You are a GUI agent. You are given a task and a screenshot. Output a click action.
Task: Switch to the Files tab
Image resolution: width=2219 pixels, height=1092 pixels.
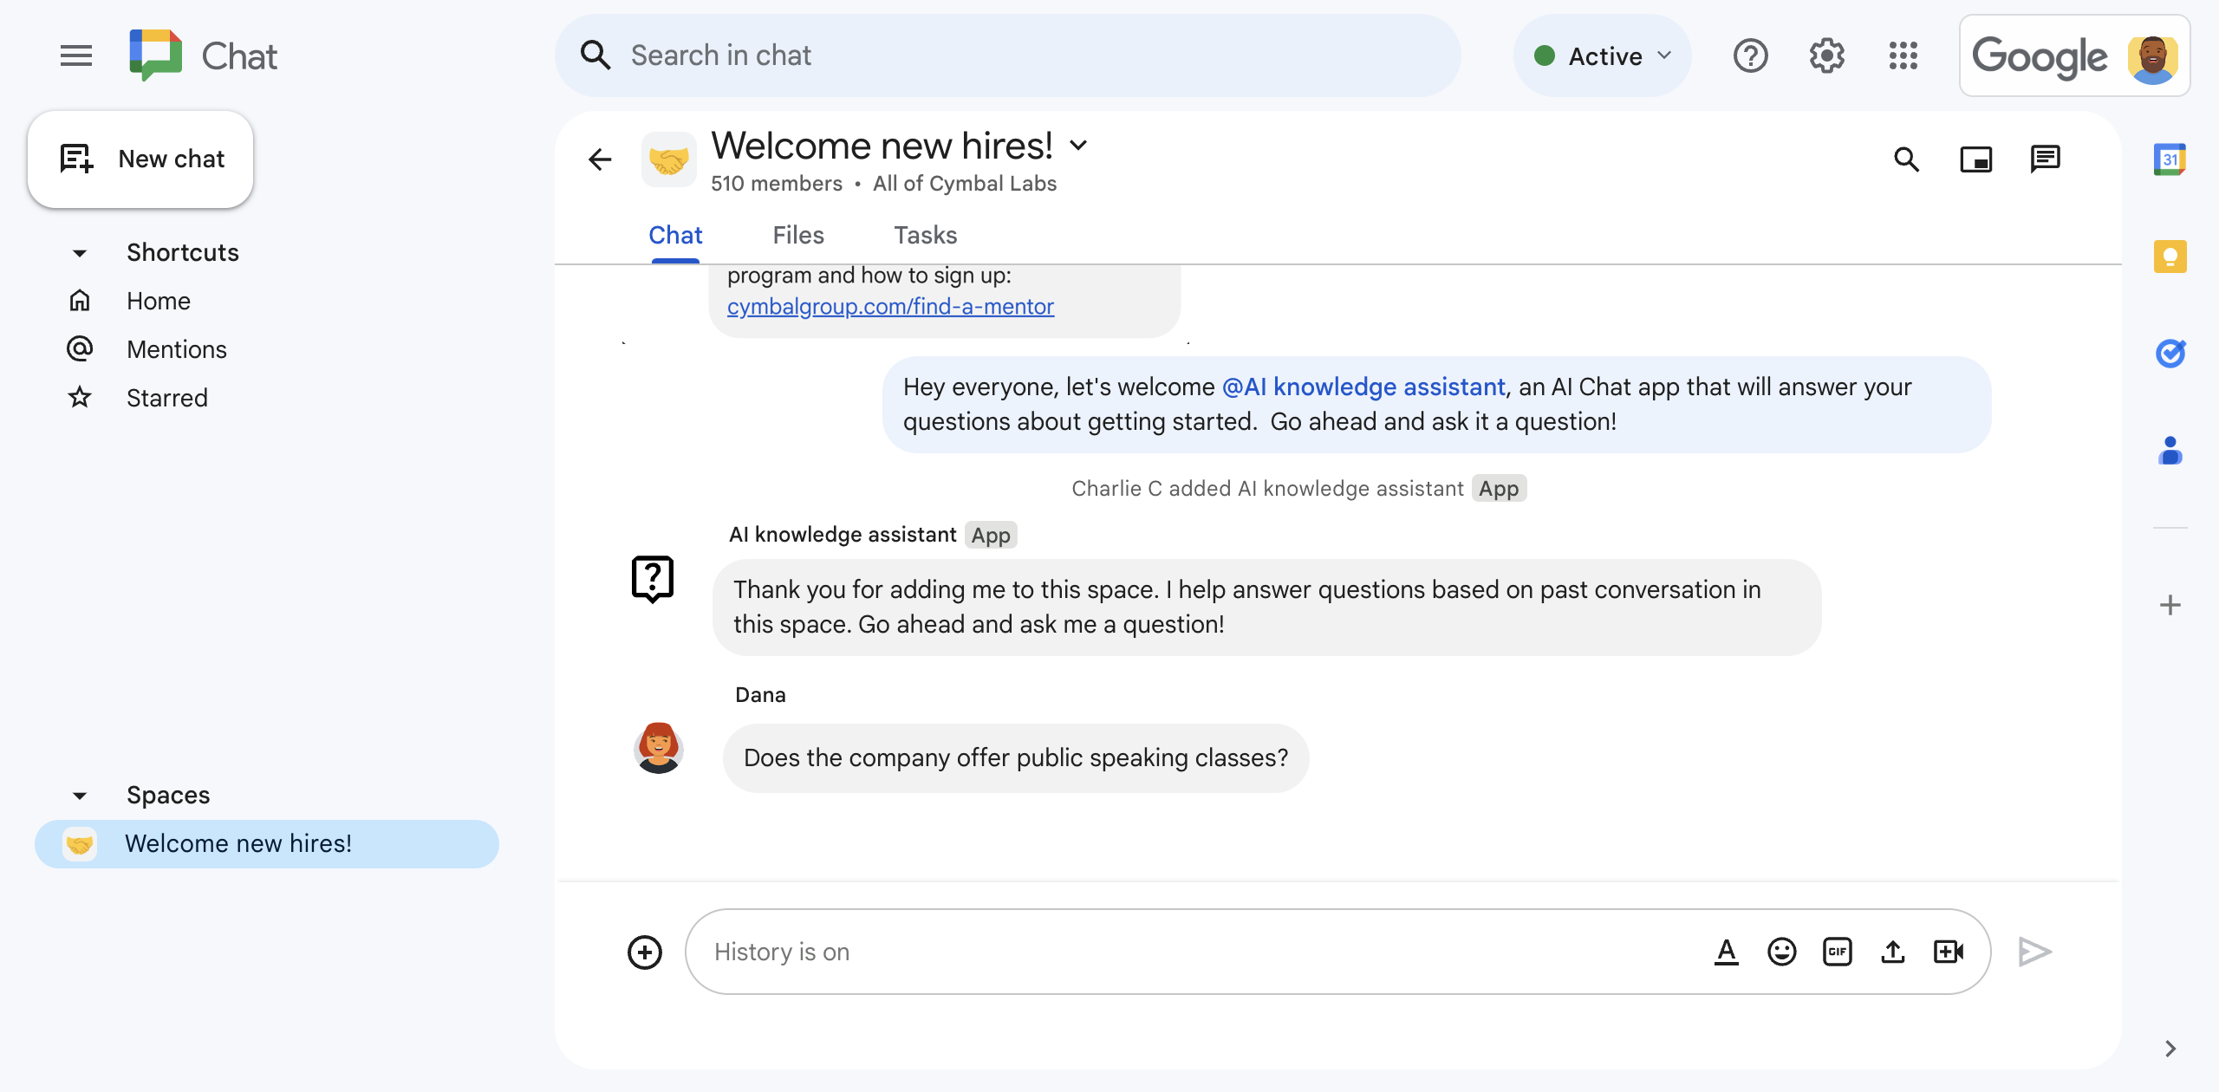[798, 235]
